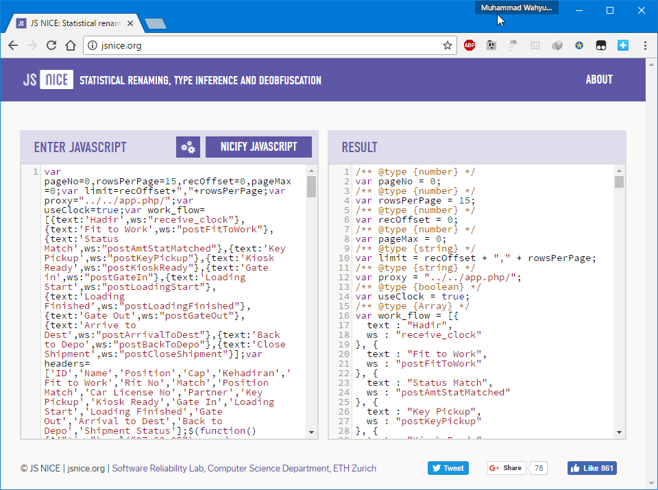Click the Google+ Share button

[505, 468]
